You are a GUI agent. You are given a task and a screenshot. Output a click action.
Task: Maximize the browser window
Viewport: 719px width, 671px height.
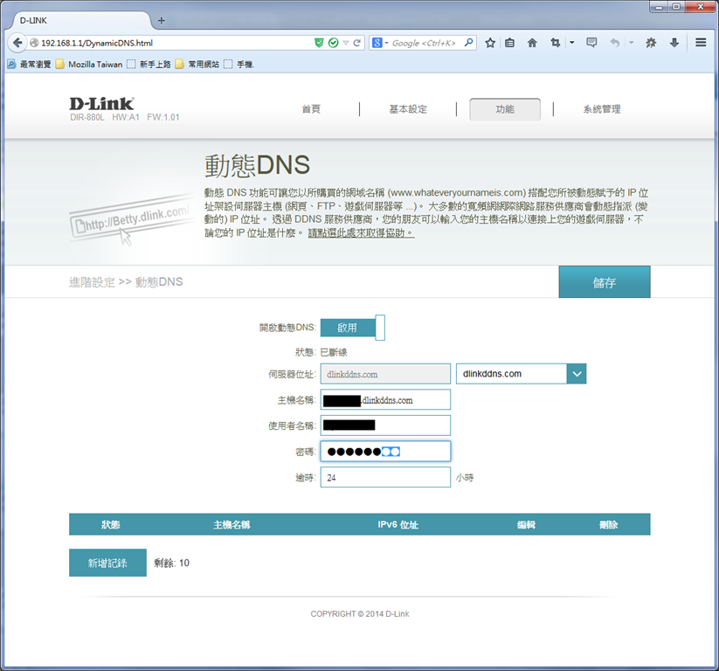click(676, 6)
